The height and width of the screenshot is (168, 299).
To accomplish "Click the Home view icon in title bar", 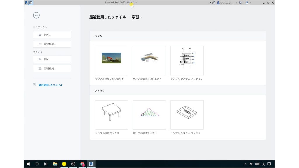I will coord(31,2).
